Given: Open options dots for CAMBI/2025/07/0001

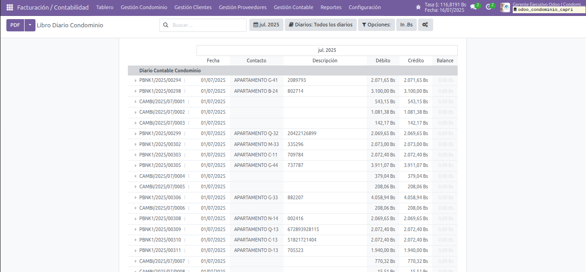Looking at the screenshot, I should click(x=188, y=101).
